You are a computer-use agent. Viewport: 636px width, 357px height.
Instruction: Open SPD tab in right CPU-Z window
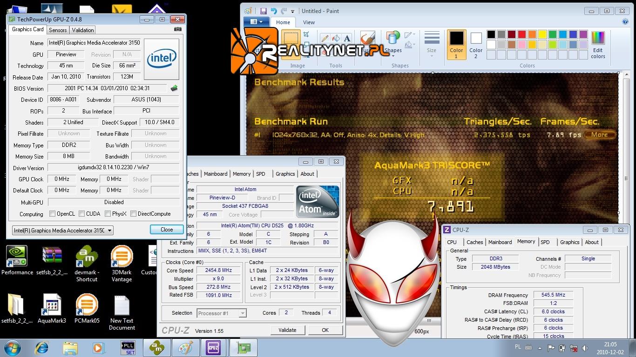545,242
